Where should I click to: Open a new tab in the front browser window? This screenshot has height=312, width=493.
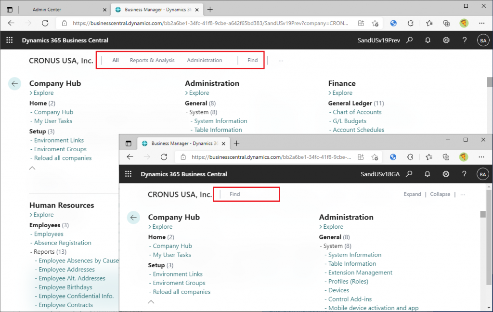[x=237, y=143]
